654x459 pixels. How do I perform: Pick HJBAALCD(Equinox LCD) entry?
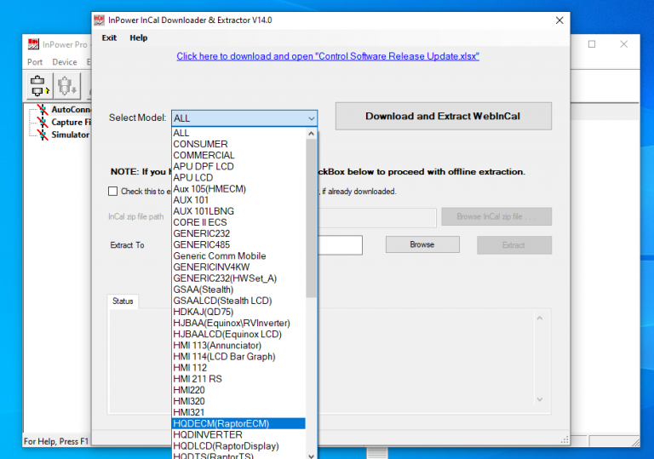(x=238, y=334)
